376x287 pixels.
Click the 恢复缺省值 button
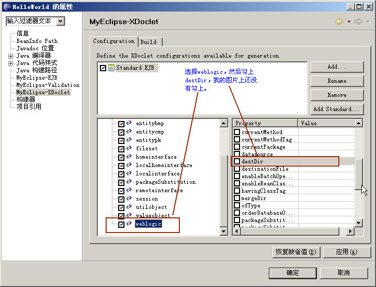(x=296, y=252)
